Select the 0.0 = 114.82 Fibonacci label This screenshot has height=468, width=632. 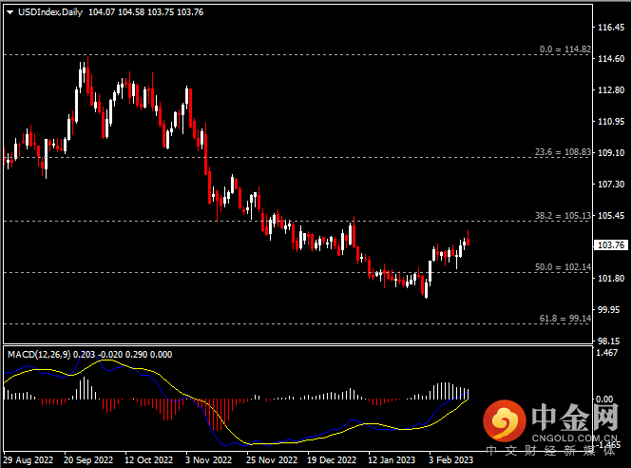[565, 49]
